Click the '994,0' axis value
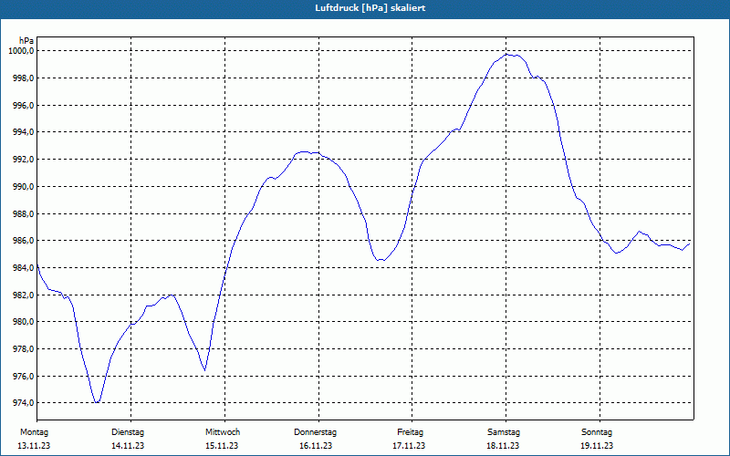The height and width of the screenshot is (456, 730). (24, 132)
